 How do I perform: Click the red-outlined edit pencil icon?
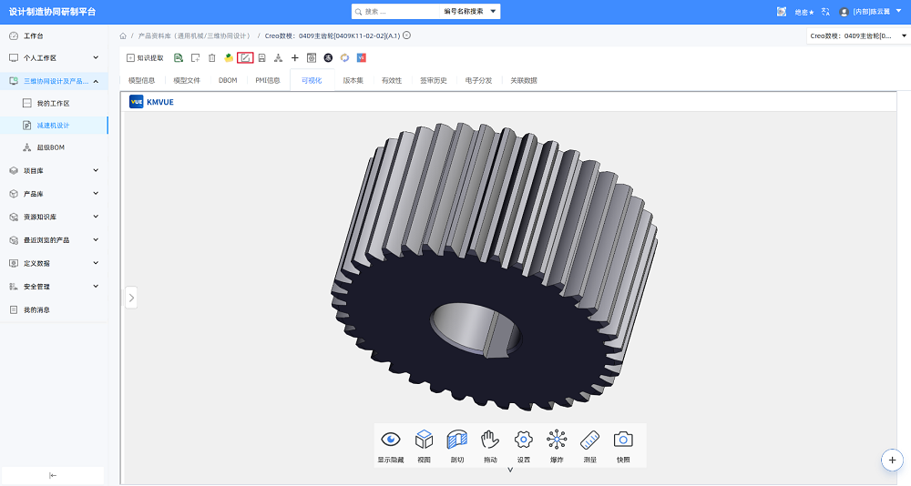tap(245, 58)
